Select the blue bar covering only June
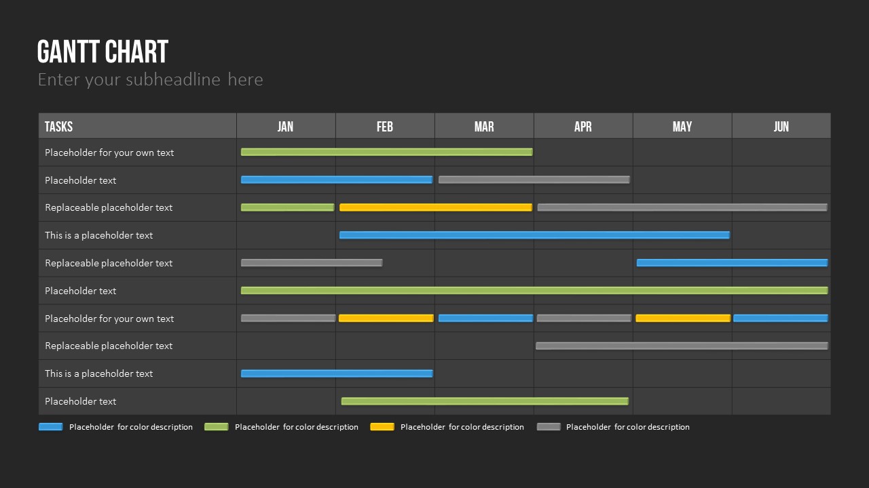Viewport: 869px width, 488px height. coord(781,319)
